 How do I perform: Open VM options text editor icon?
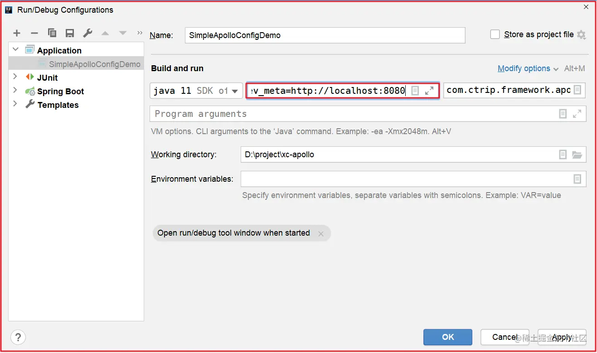pyautogui.click(x=415, y=91)
